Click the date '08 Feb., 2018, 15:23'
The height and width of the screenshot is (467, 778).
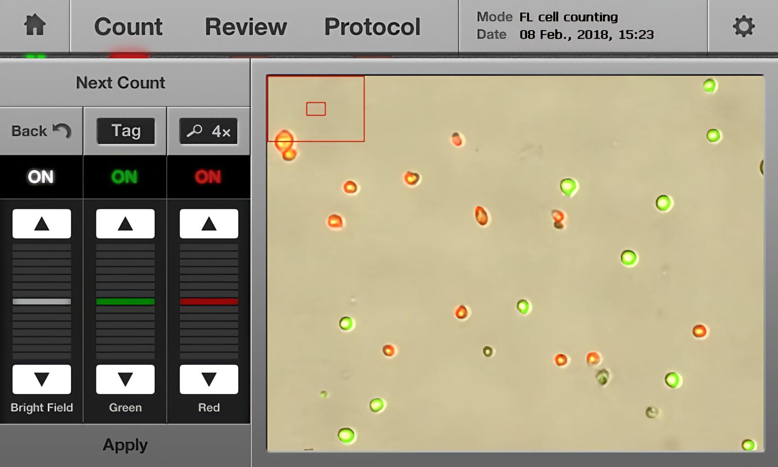coord(586,35)
